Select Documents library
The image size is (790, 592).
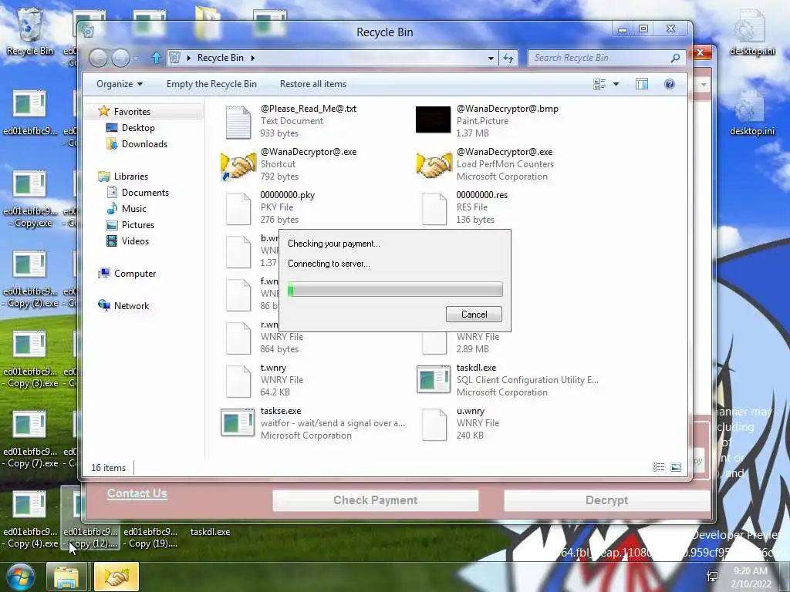[145, 192]
